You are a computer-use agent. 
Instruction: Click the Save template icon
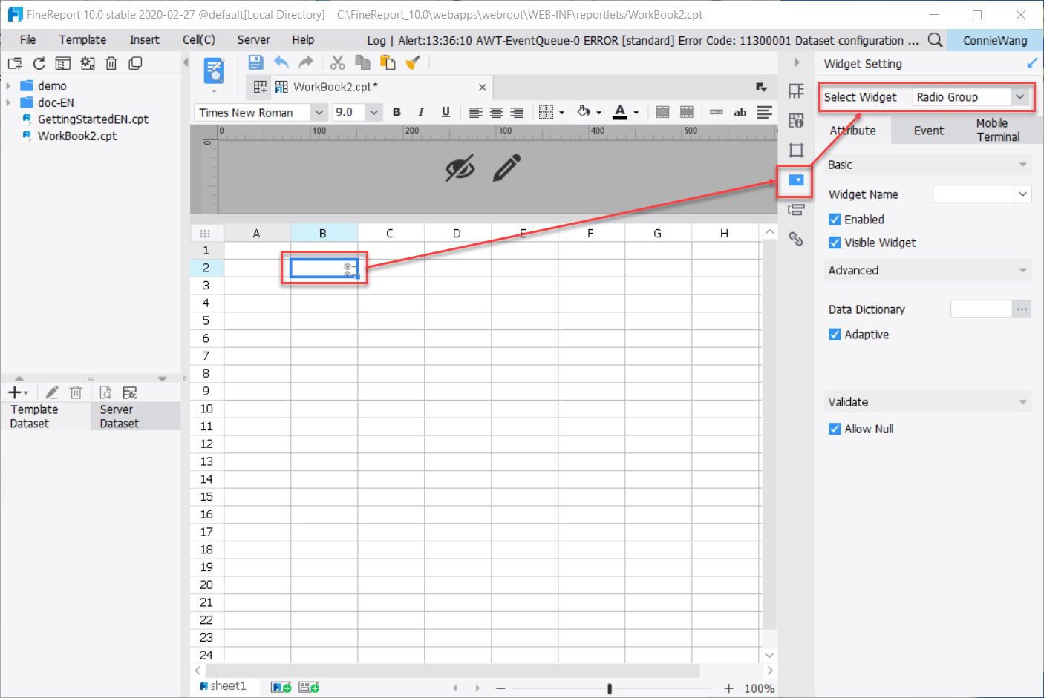pyautogui.click(x=255, y=62)
